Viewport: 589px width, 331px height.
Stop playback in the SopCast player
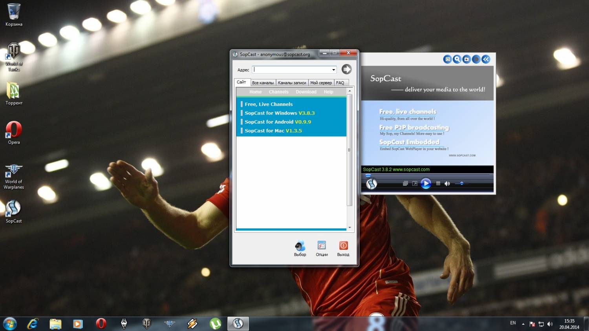[x=438, y=183]
